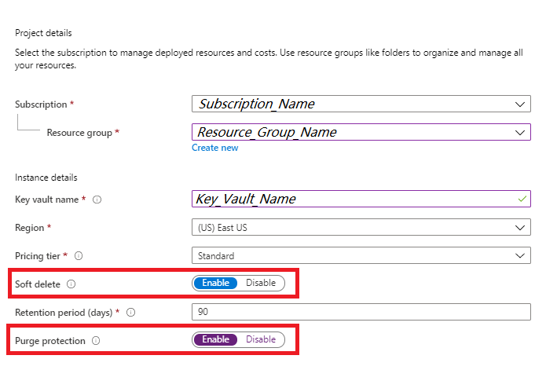This screenshot has height=370, width=546.
Task: Click Retention period info icon
Action: click(x=130, y=313)
